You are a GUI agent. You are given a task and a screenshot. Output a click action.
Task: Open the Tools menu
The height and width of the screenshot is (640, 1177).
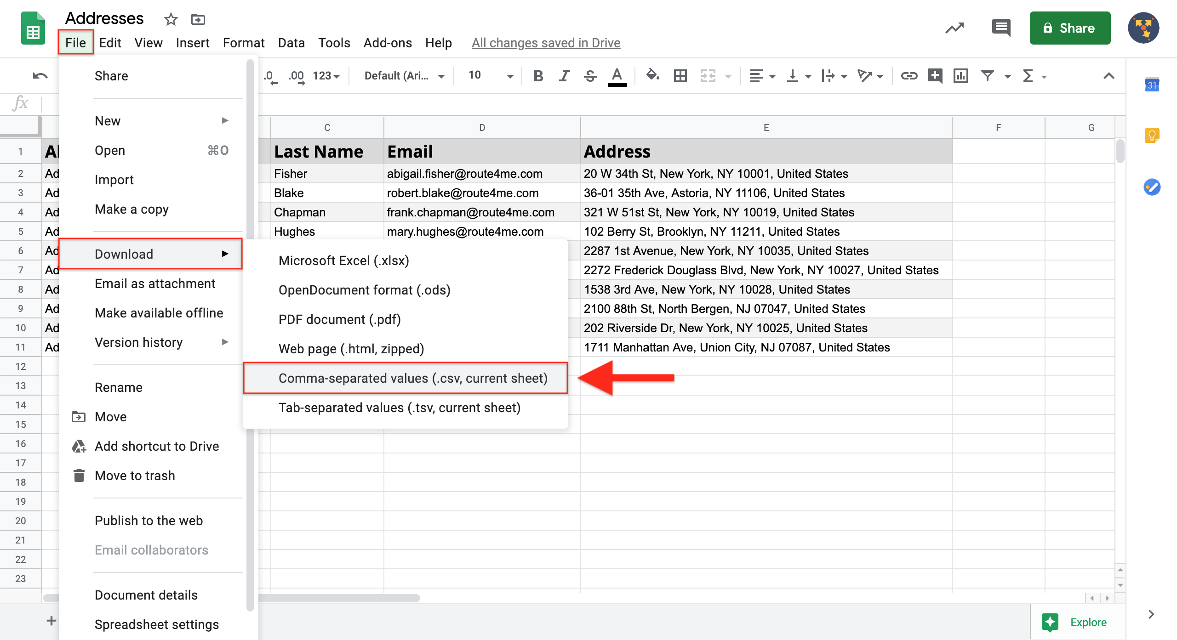334,42
